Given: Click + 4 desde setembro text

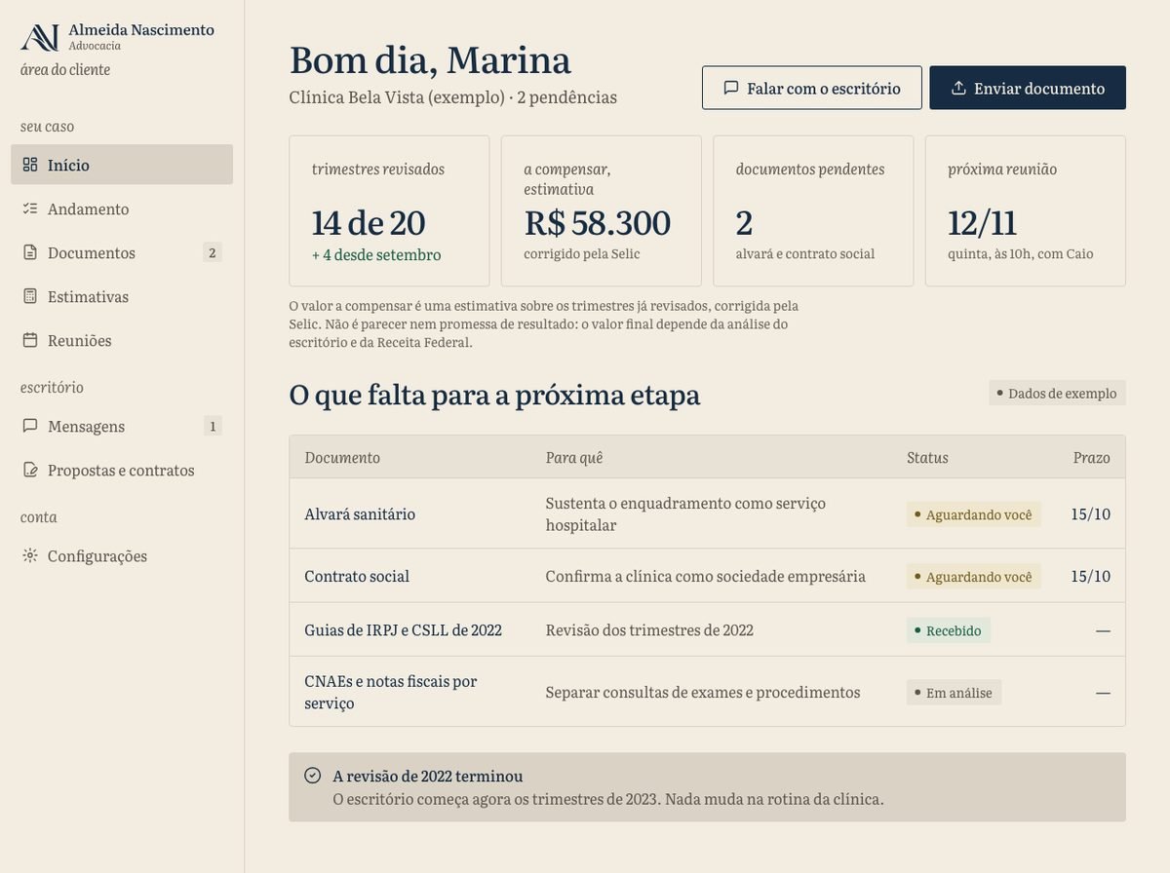Looking at the screenshot, I should [376, 254].
